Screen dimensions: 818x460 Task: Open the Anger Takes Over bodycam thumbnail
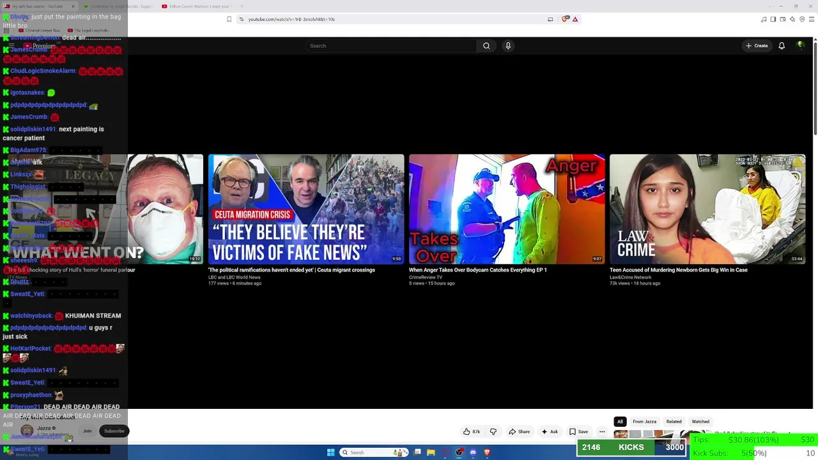pyautogui.click(x=507, y=209)
